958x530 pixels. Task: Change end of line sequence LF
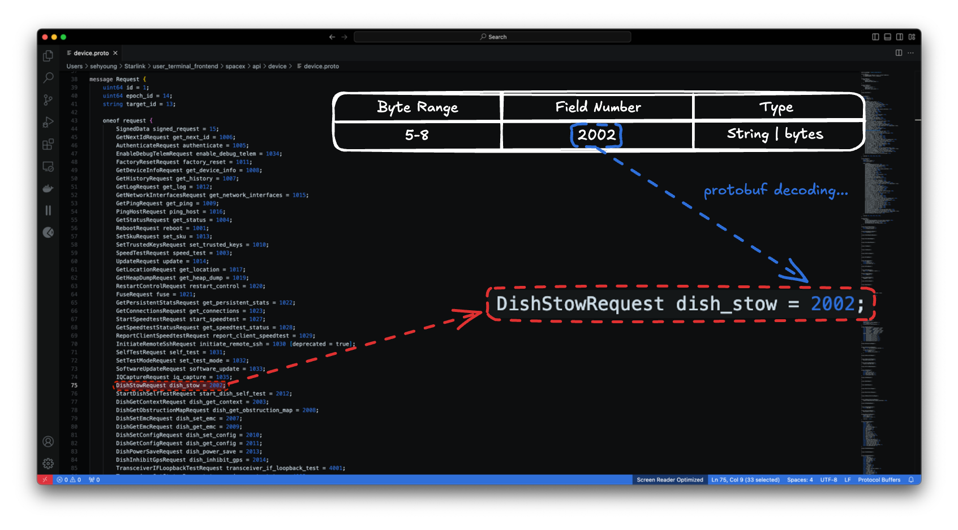(x=848, y=480)
